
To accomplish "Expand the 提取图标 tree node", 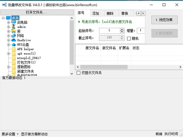I will click(9, 67).
